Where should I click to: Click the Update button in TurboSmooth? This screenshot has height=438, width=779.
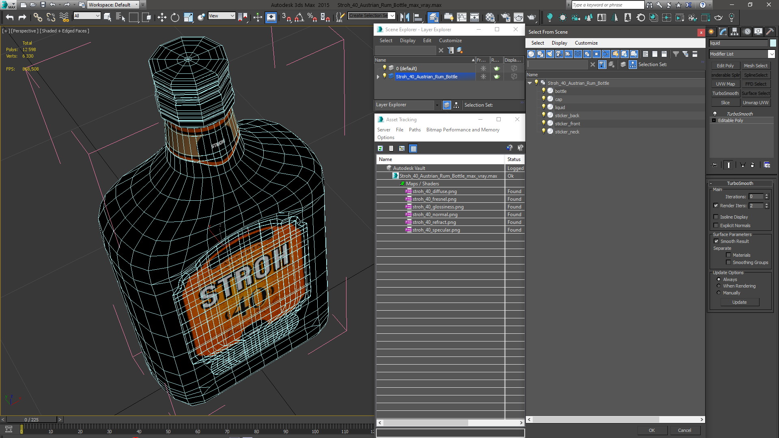(x=739, y=302)
